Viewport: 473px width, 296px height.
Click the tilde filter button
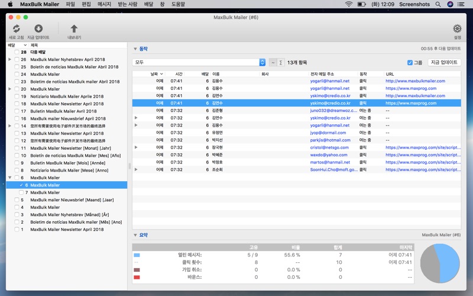pyautogui.click(x=273, y=63)
